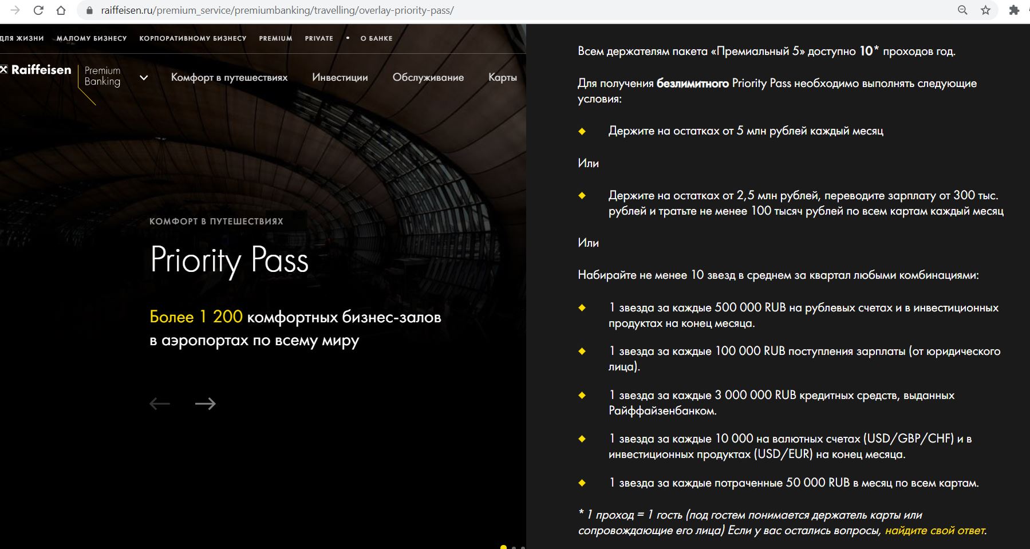1030x549 pixels.
Task: Click the Премиальный 5 package sentence
Action: coord(767,52)
